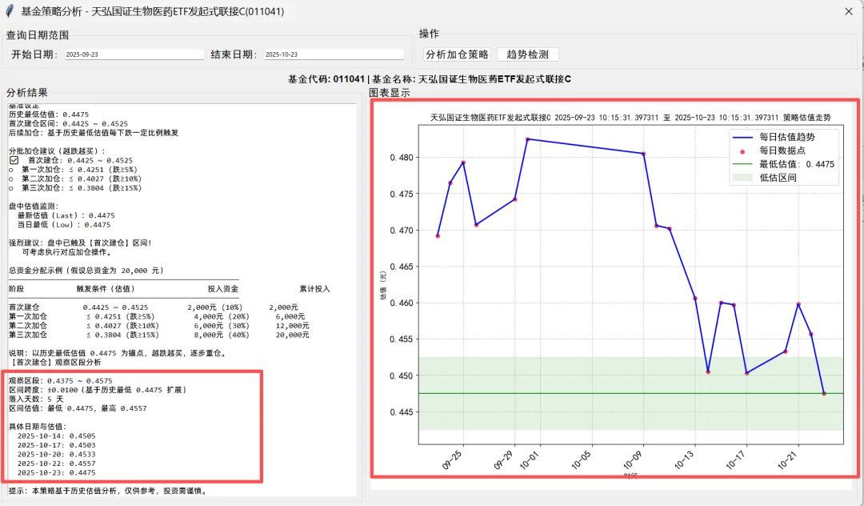864x506 pixels.
Task: Click the last data point on green line
Action: coord(824,394)
